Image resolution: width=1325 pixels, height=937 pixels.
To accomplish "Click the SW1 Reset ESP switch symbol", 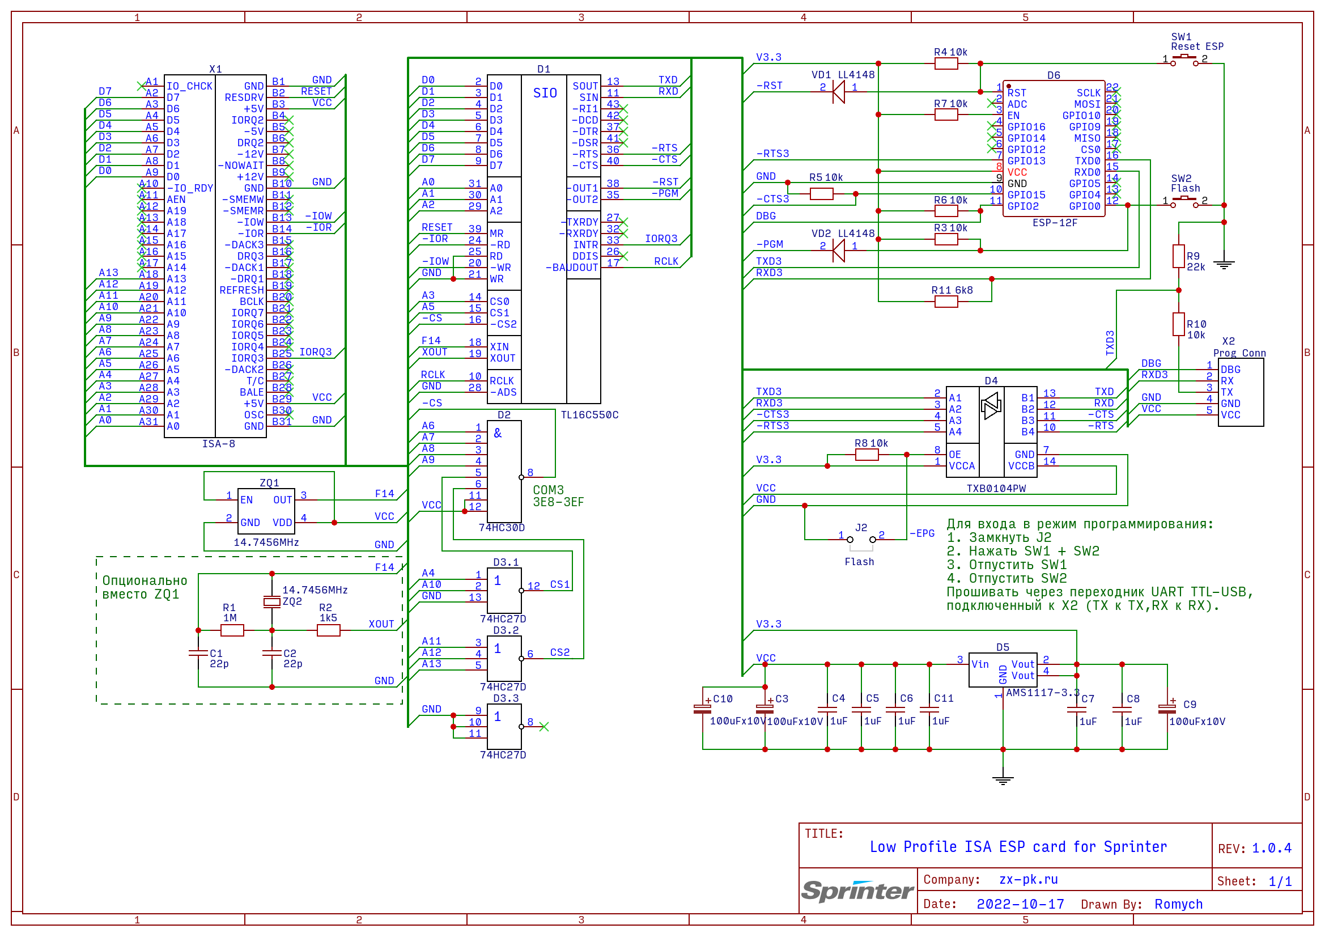I will 1184,61.
